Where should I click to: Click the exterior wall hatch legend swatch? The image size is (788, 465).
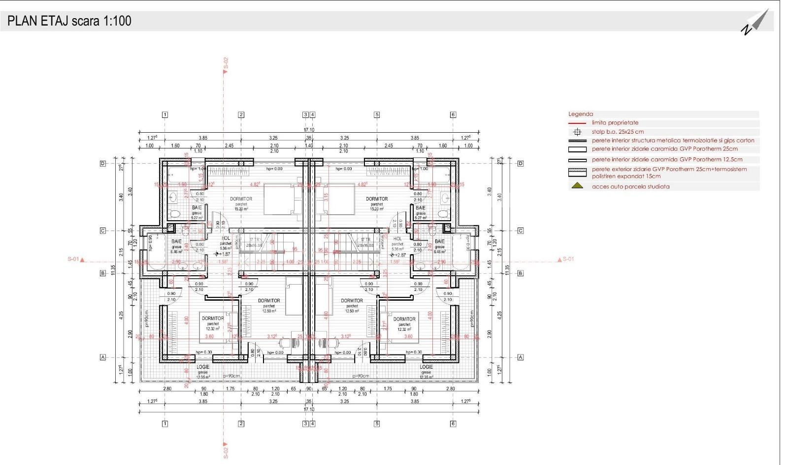pos(577,172)
